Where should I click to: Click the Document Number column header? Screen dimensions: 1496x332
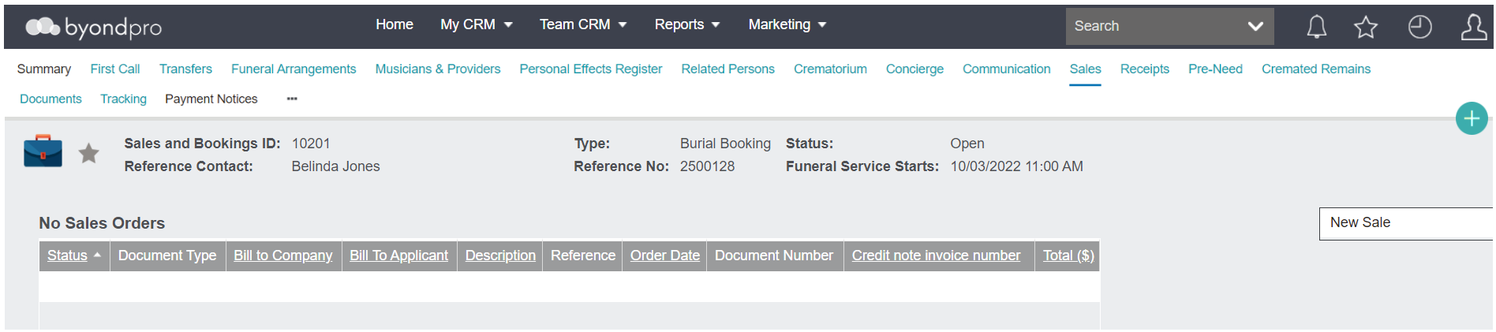coord(774,256)
